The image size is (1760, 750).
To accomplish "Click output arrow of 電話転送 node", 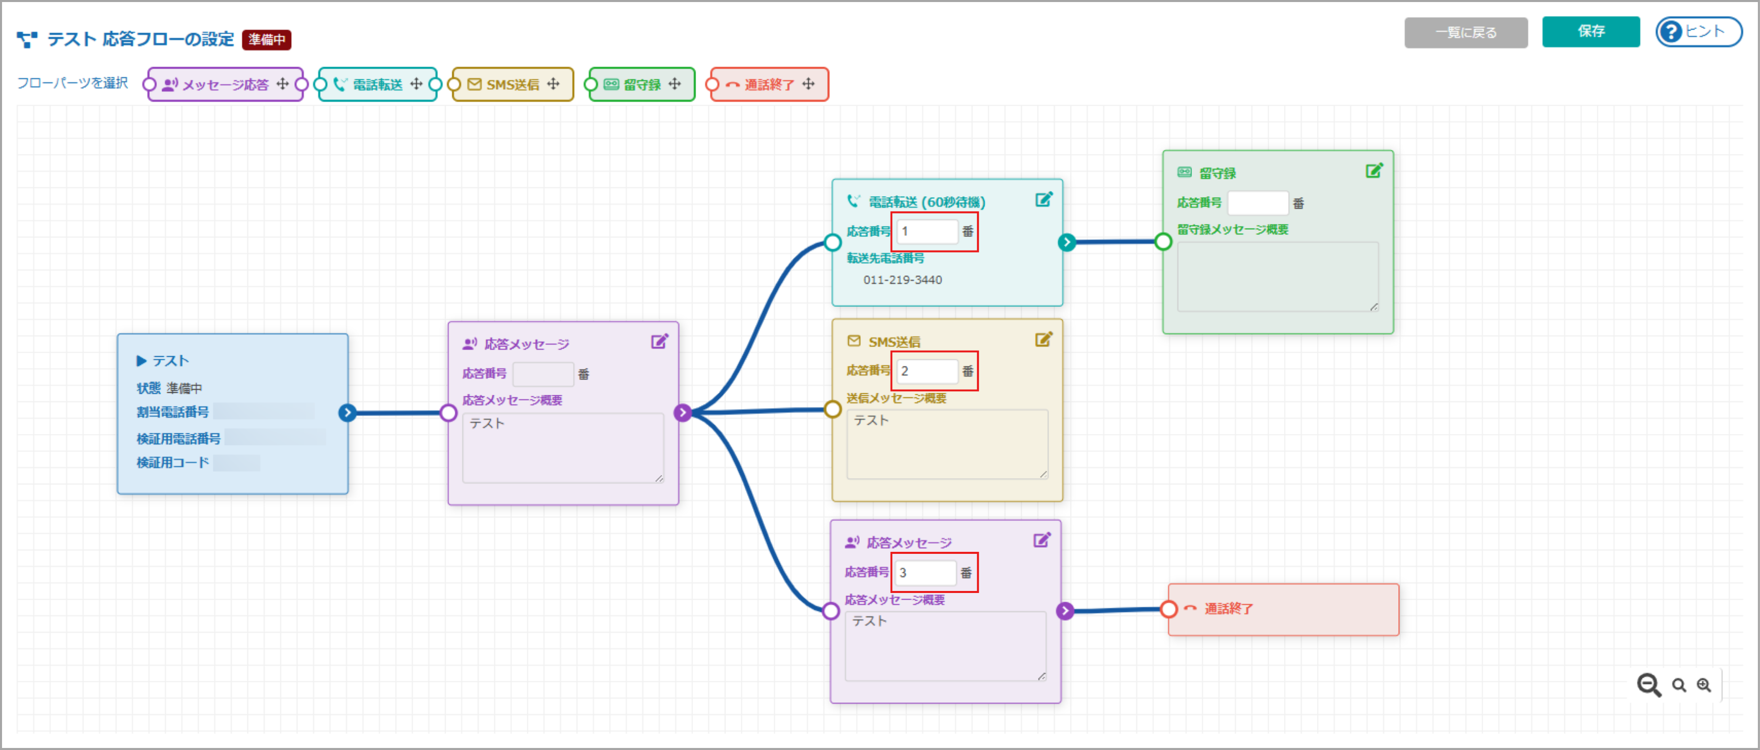I will pyautogui.click(x=1066, y=242).
